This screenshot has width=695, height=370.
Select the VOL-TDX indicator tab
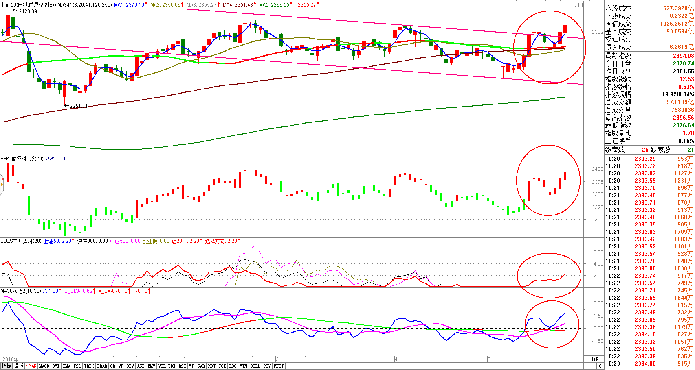click(167, 366)
